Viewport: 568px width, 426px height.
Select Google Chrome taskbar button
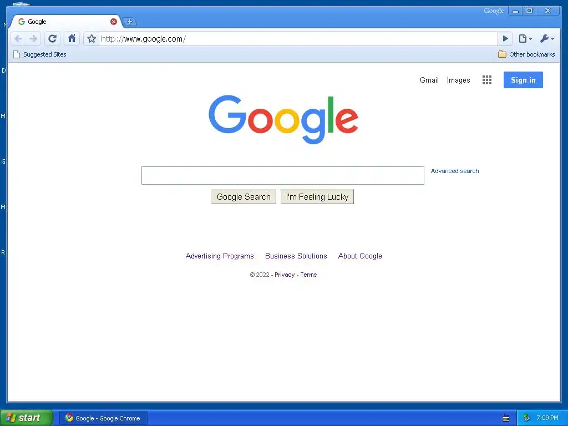click(103, 418)
